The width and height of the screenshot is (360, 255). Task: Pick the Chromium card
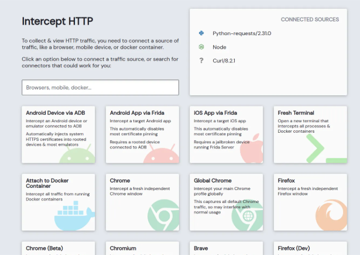(142, 248)
